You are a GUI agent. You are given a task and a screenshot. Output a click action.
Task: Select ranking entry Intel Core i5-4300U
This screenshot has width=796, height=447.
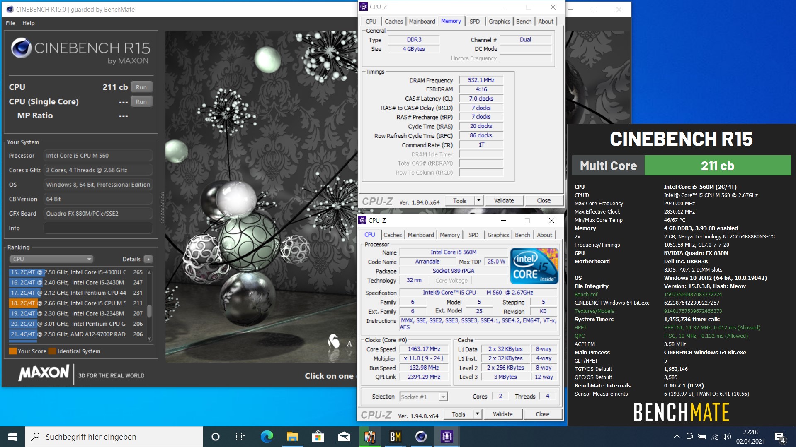(x=77, y=272)
